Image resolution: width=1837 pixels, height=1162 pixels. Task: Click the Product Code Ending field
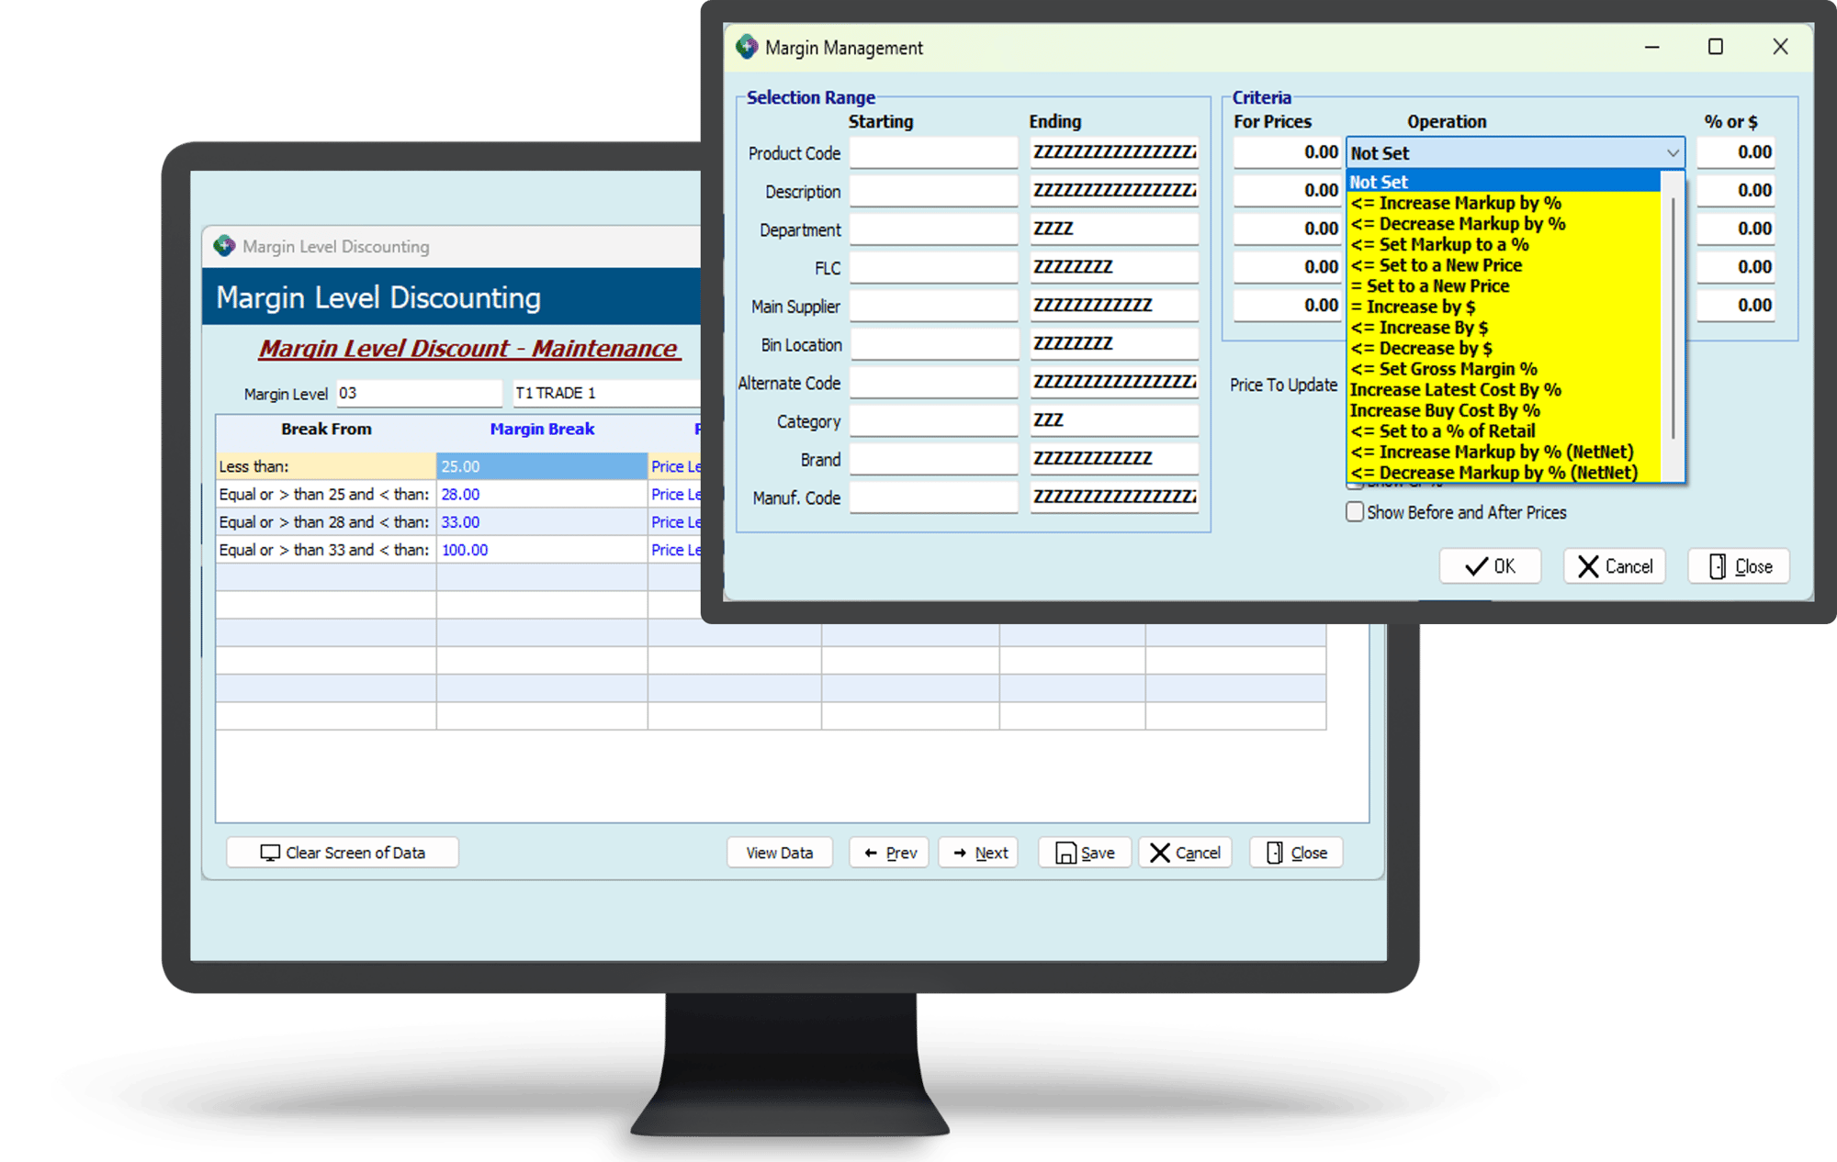point(1114,152)
